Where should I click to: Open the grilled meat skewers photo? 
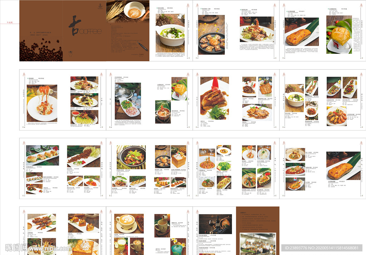[42, 223]
